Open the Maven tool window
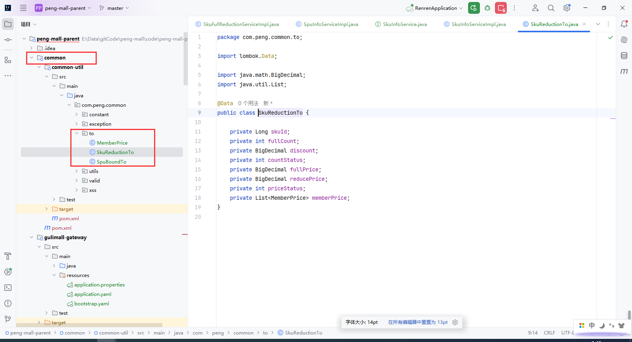The width and height of the screenshot is (632, 342). click(624, 71)
